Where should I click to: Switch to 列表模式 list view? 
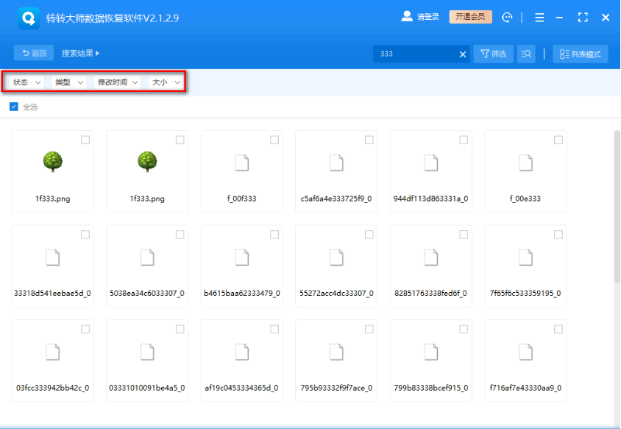(x=580, y=54)
